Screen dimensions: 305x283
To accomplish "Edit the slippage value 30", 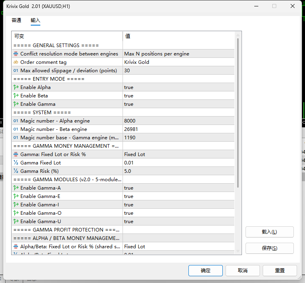I will coord(178,70).
